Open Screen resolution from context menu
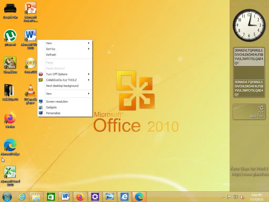The width and height of the screenshot is (269, 202). [x=65, y=102]
